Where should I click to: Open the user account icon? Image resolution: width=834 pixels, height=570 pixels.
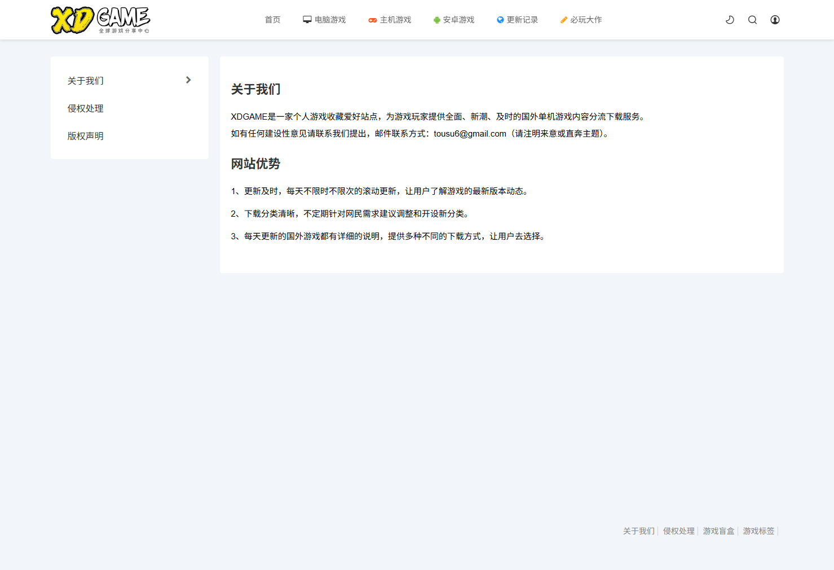click(x=775, y=20)
